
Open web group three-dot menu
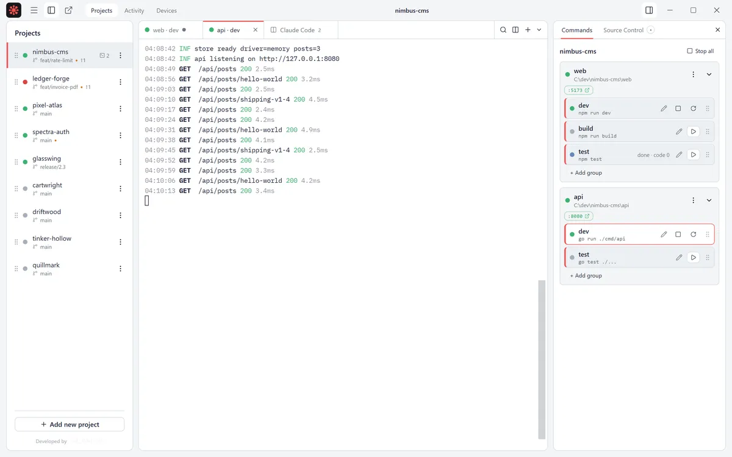coord(693,74)
